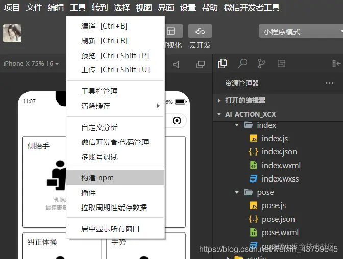The image size is (343, 259).
Task: Open the file explorer copy icon
Action: [x=223, y=64]
